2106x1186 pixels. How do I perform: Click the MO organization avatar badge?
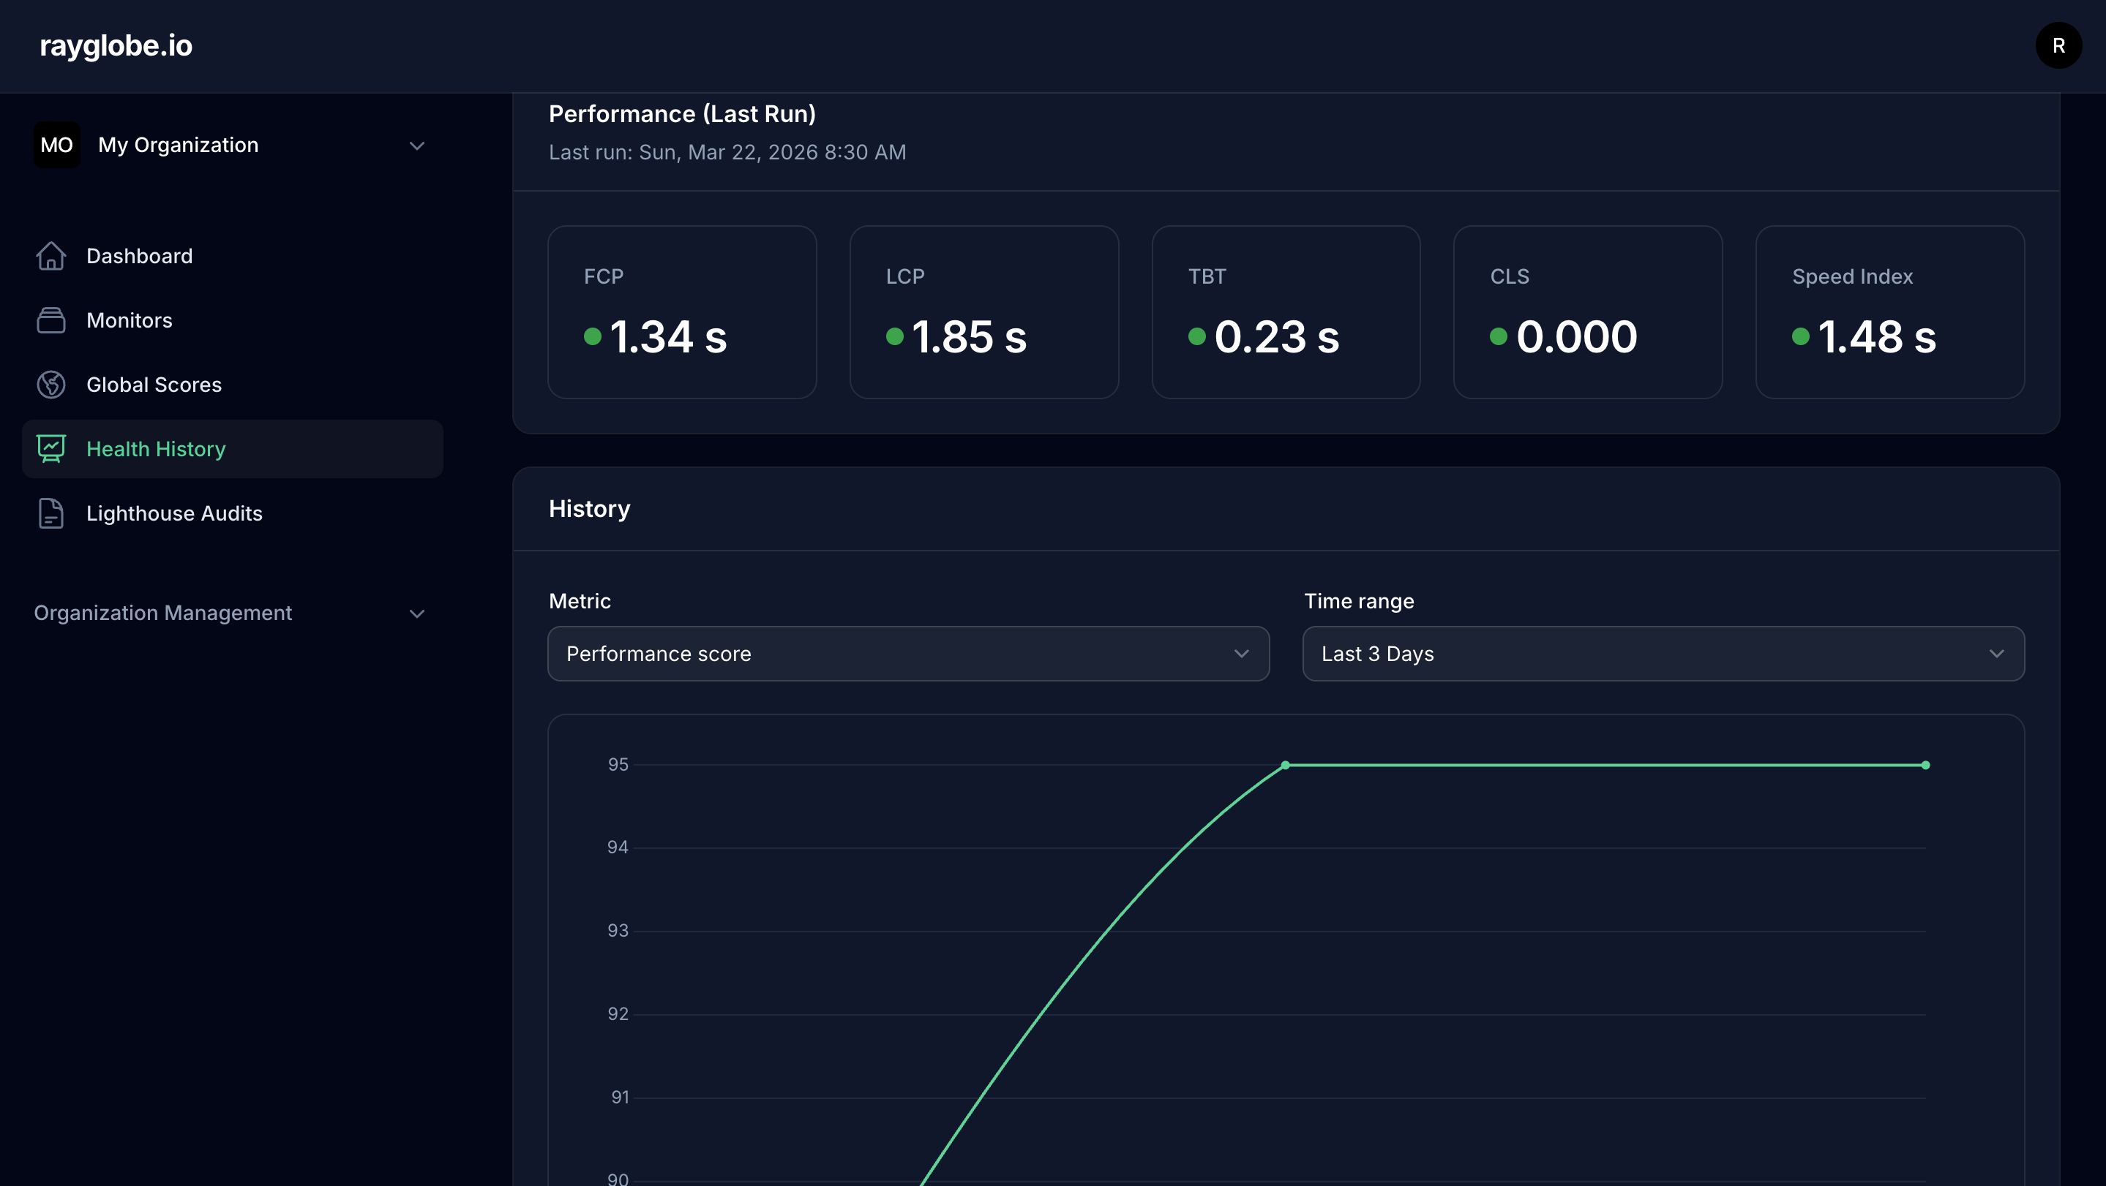click(x=57, y=145)
